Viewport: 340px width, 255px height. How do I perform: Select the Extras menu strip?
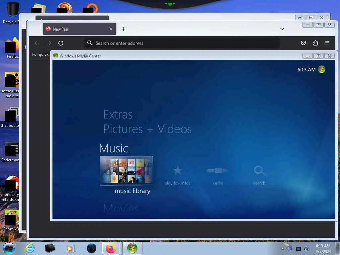click(x=118, y=115)
